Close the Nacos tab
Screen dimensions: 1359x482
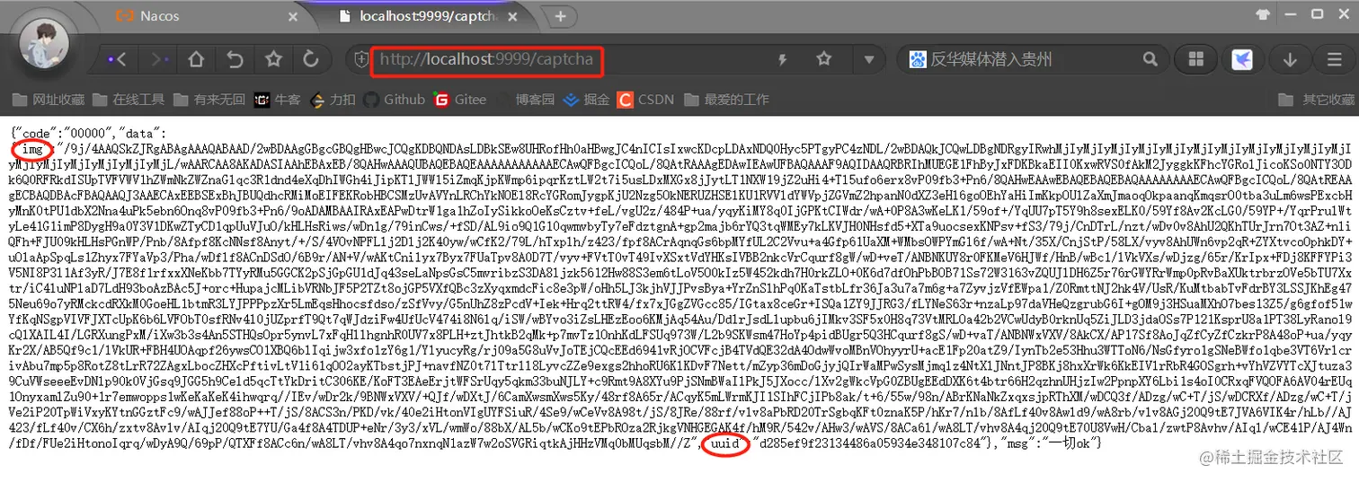point(293,17)
